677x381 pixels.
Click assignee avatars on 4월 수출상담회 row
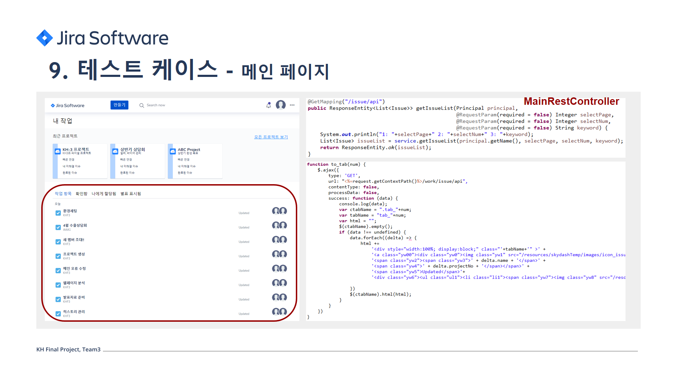279,225
